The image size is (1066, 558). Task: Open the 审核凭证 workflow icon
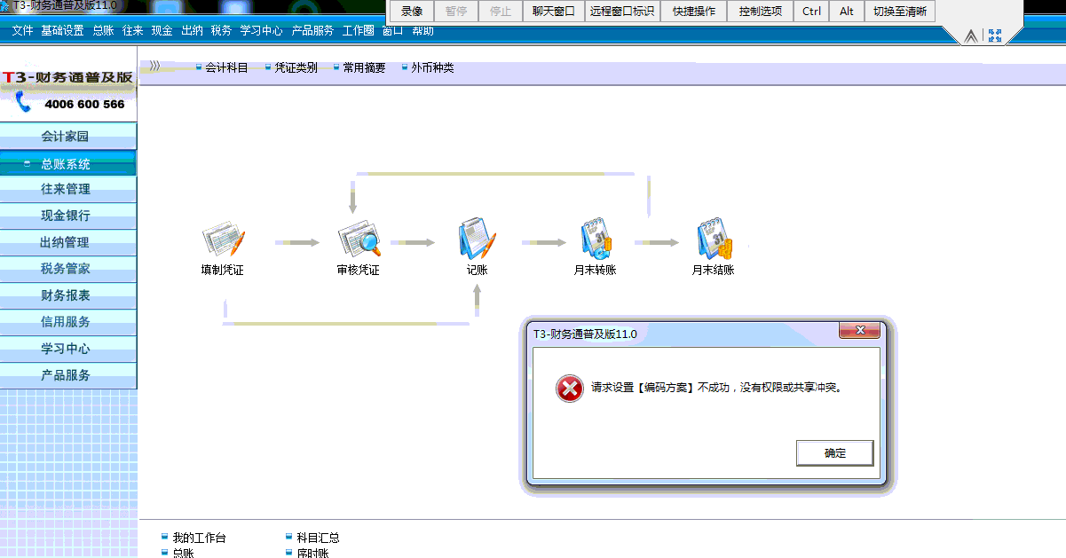(359, 241)
